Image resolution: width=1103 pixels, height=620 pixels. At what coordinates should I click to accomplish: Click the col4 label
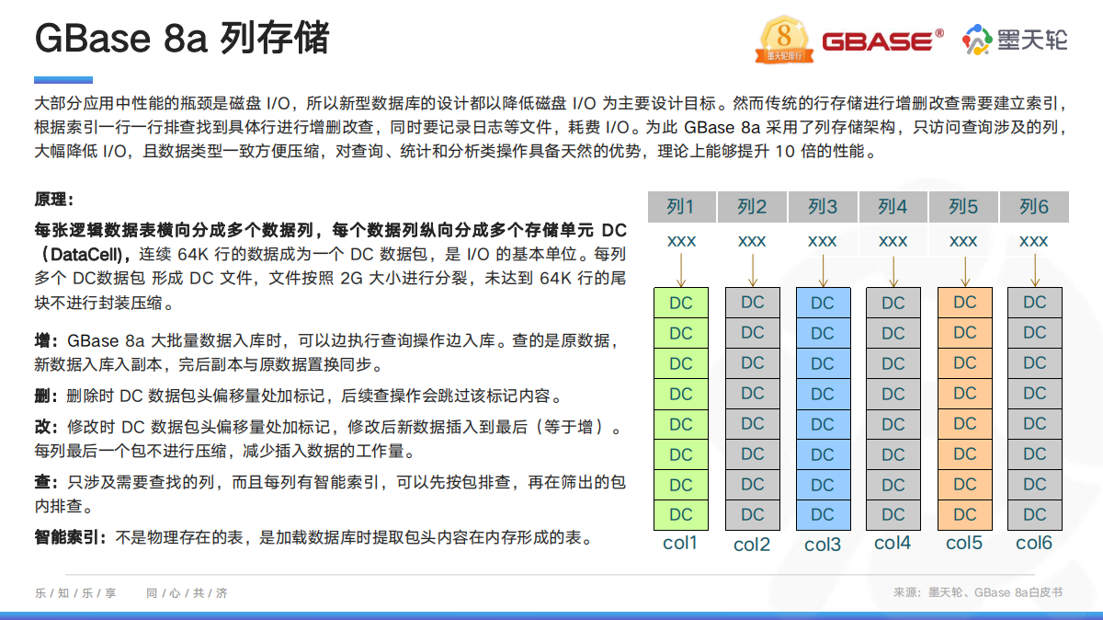point(893,544)
